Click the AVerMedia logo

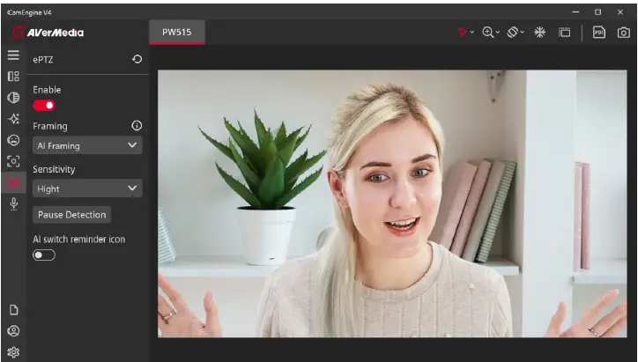pos(48,32)
